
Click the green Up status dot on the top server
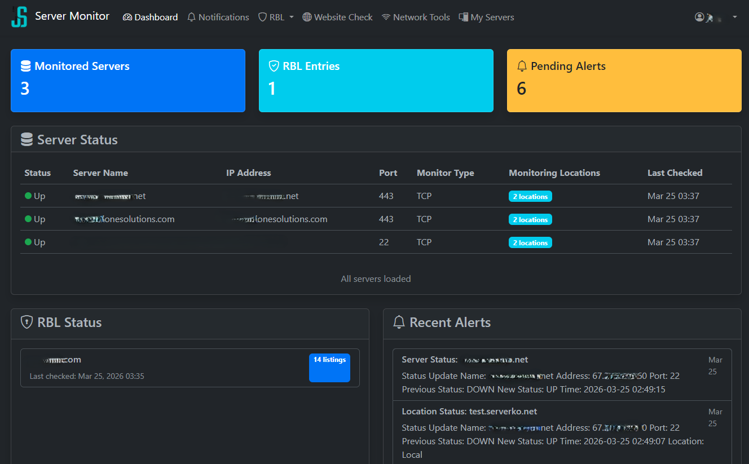point(27,196)
